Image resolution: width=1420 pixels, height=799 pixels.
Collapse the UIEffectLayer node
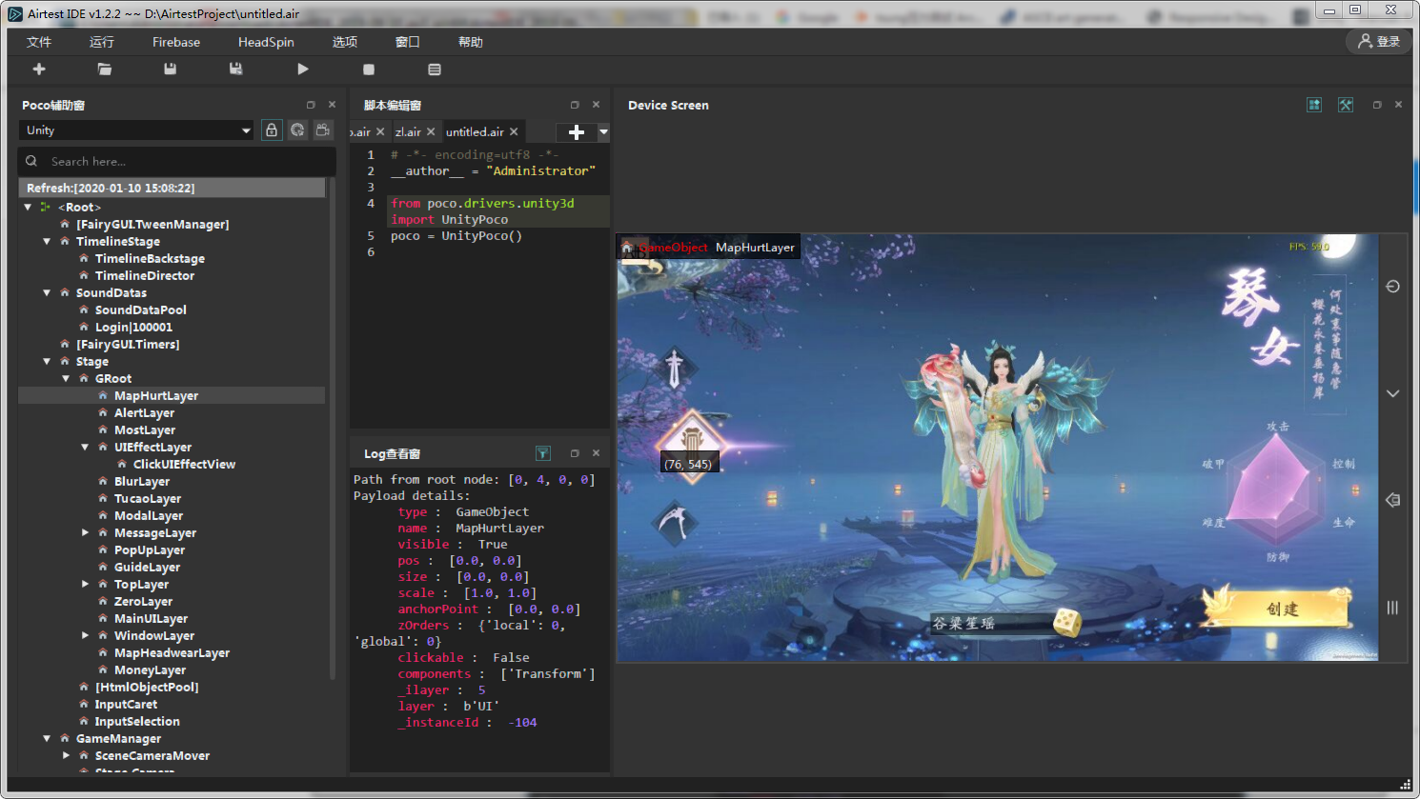[85, 447]
